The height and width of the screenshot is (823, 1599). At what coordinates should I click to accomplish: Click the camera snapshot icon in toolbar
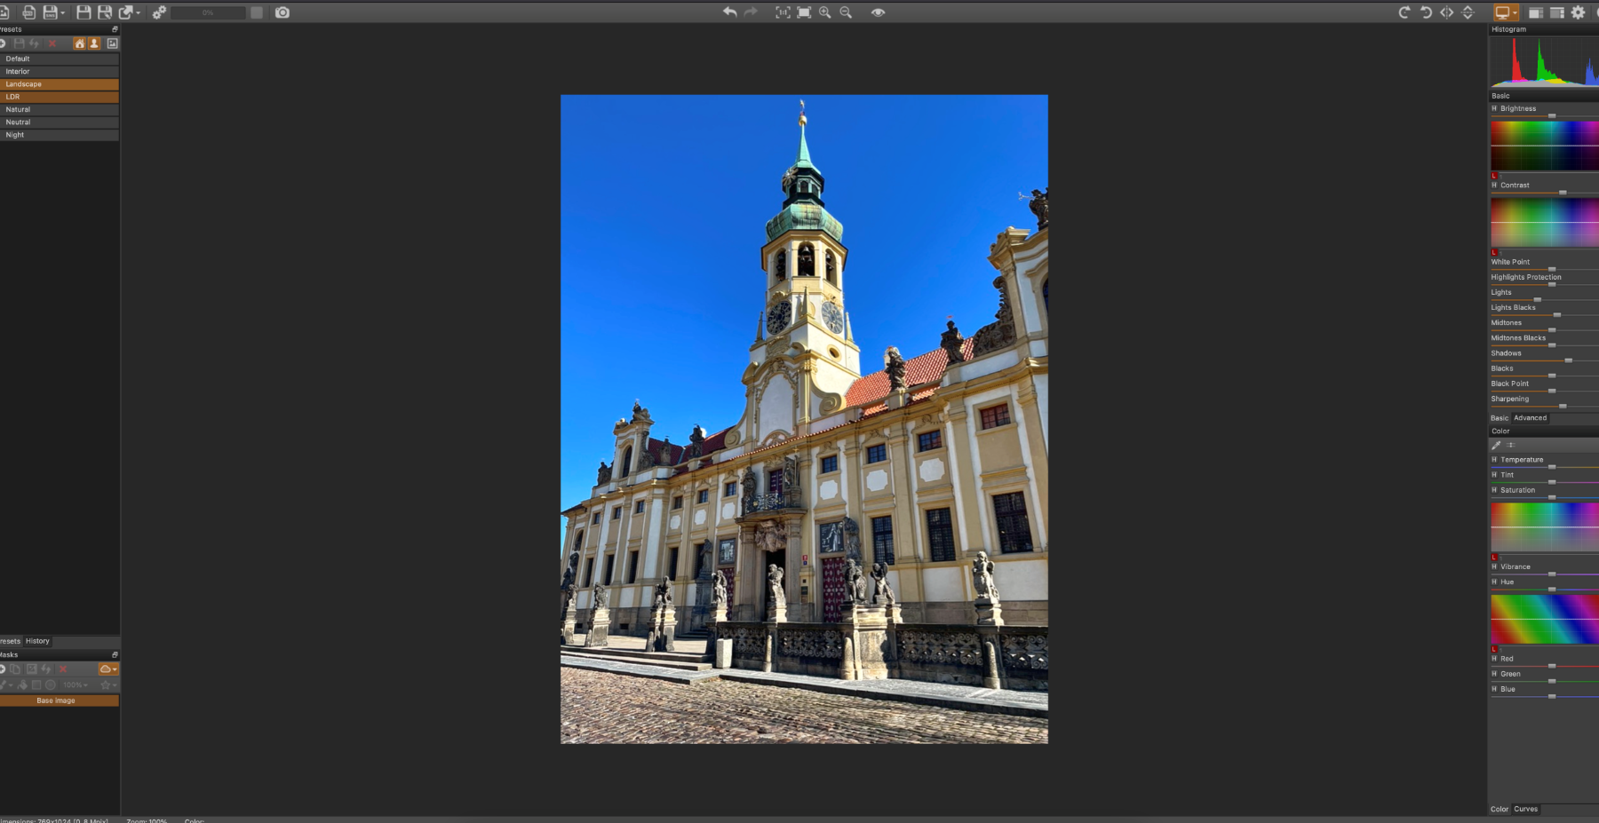pos(282,12)
